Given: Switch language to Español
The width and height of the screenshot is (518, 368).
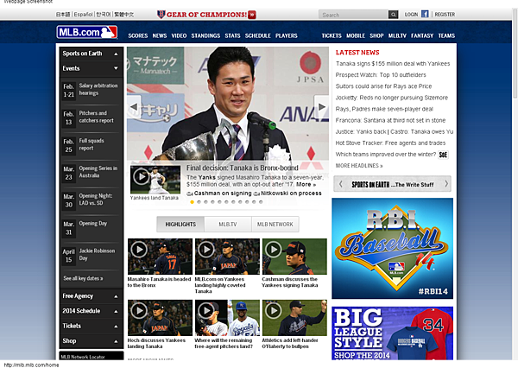Looking at the screenshot, I should pos(83,14).
